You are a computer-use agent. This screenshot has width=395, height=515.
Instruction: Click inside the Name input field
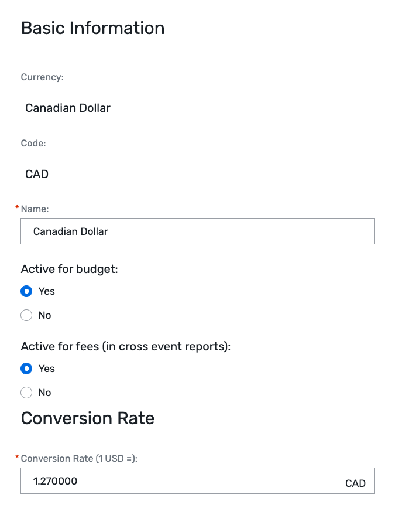(197, 231)
